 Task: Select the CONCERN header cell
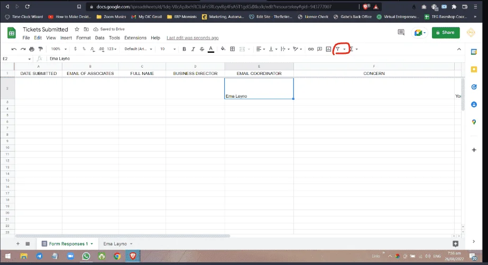click(374, 73)
